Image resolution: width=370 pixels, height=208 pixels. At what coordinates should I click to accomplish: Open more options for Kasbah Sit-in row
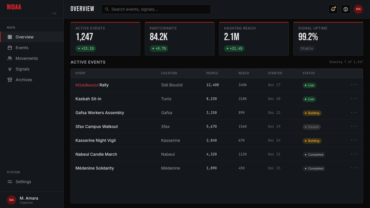pyautogui.click(x=354, y=99)
